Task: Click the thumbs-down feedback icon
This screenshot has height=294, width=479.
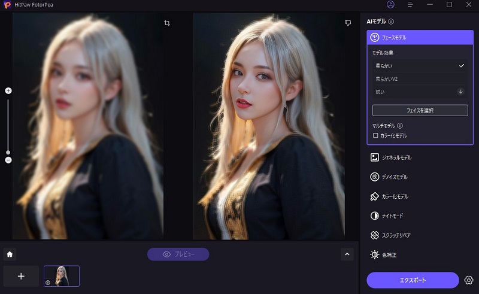Action: click(x=348, y=23)
